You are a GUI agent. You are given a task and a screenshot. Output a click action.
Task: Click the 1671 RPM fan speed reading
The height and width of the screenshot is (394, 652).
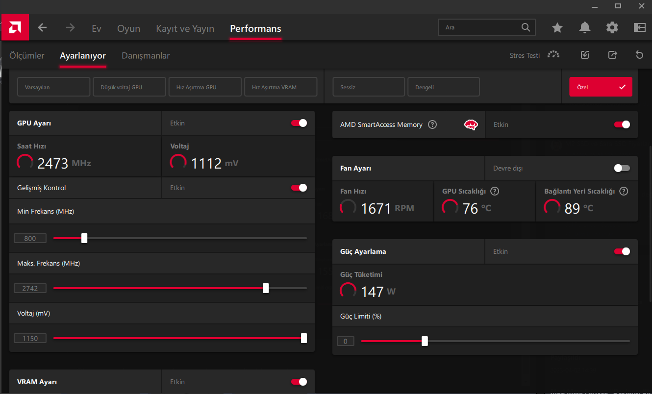[387, 209]
